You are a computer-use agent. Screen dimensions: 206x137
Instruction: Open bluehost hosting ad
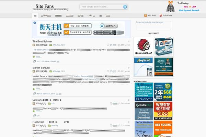click(x=144, y=92)
